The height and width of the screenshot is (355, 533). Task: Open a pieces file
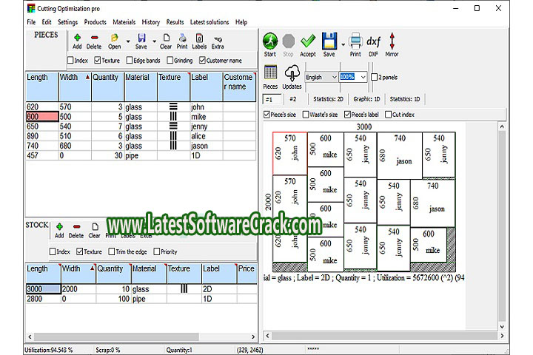click(115, 41)
